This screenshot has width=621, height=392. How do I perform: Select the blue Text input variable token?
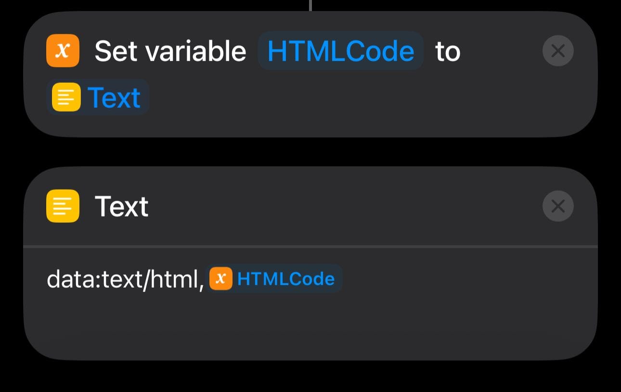(x=114, y=98)
